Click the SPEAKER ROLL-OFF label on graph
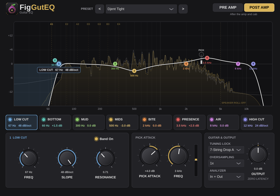The height and width of the screenshot is (196, 280). click(x=234, y=103)
